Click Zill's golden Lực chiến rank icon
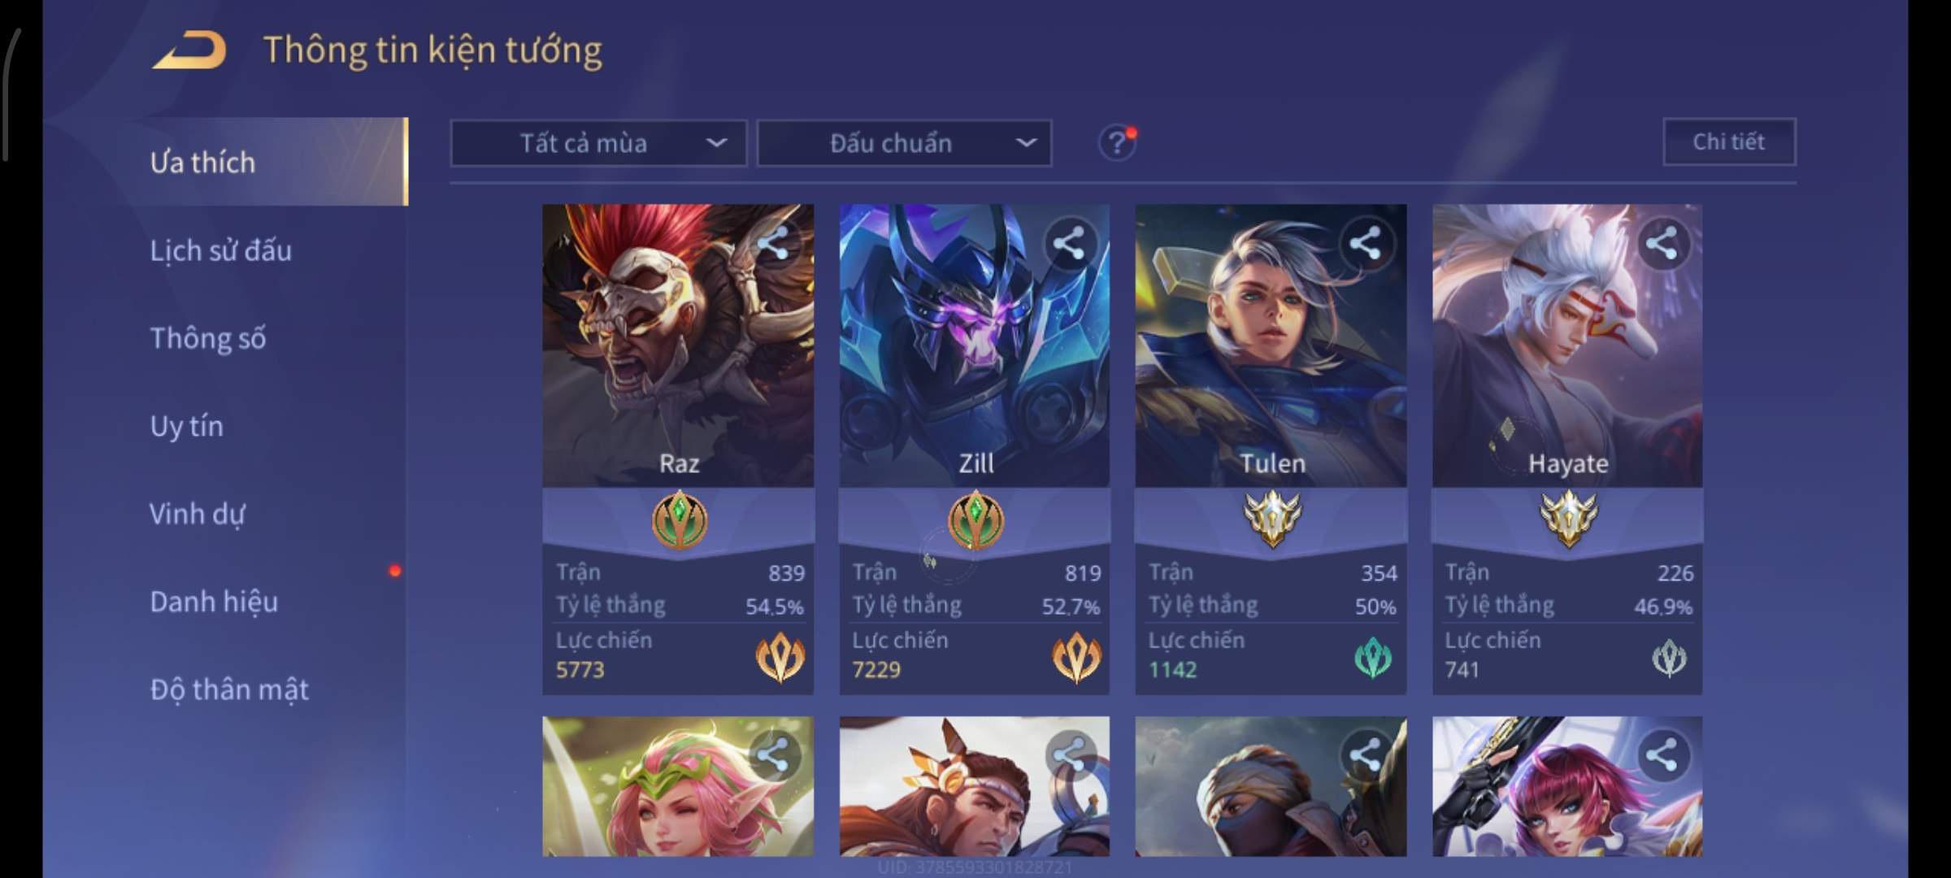The image size is (1951, 878). 1076,658
